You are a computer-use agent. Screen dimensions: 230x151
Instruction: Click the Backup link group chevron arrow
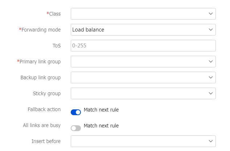(x=211, y=77)
